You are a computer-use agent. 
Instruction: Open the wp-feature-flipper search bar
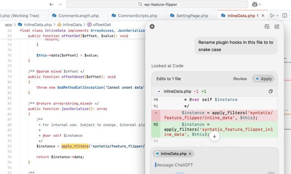click(157, 4)
